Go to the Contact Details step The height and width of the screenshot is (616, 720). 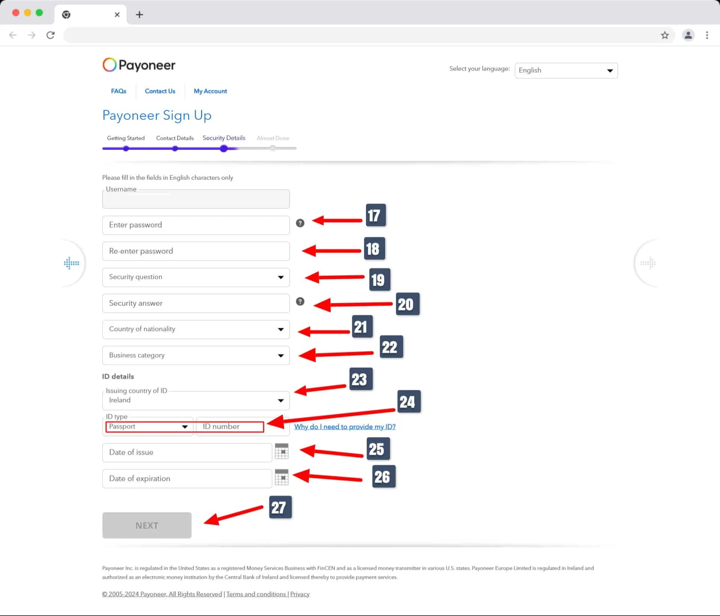175,138
